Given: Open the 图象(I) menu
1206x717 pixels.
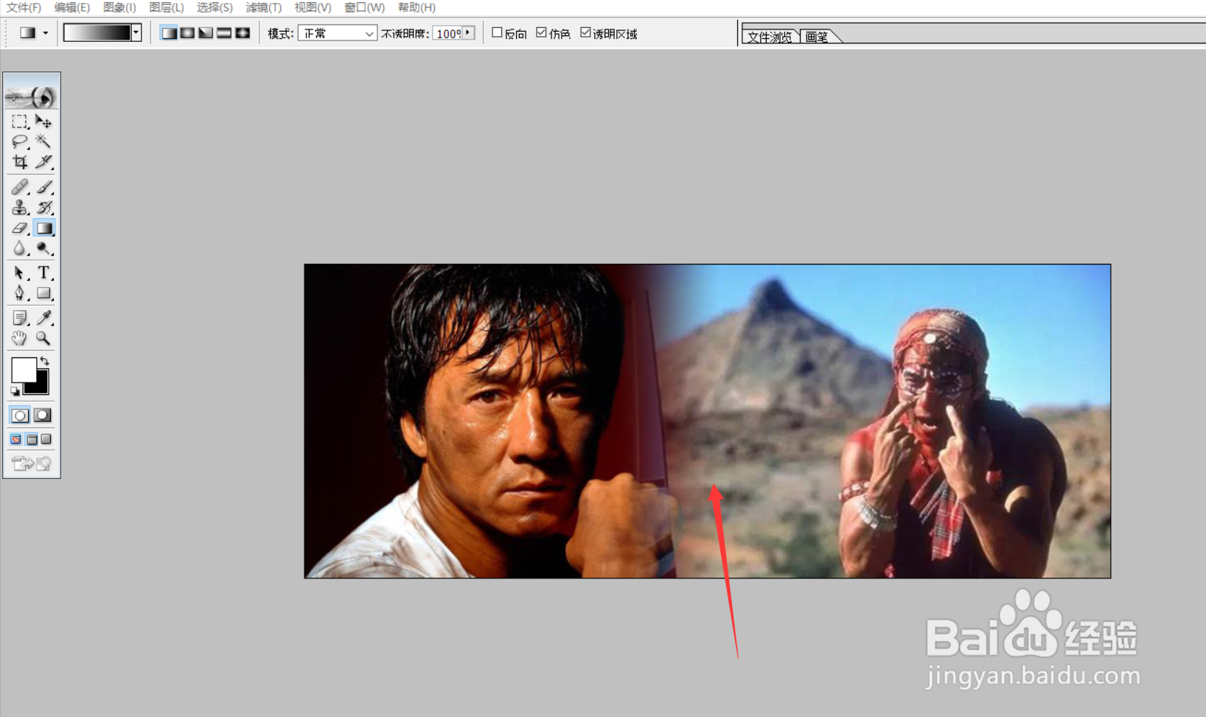Looking at the screenshot, I should 119,7.
